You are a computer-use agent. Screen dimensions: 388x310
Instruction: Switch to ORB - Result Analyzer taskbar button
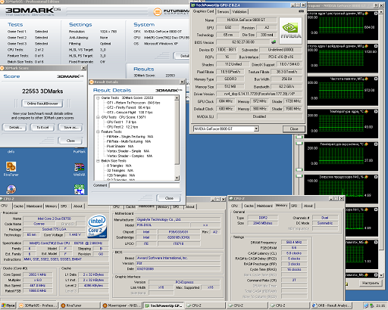[x=331, y=305]
